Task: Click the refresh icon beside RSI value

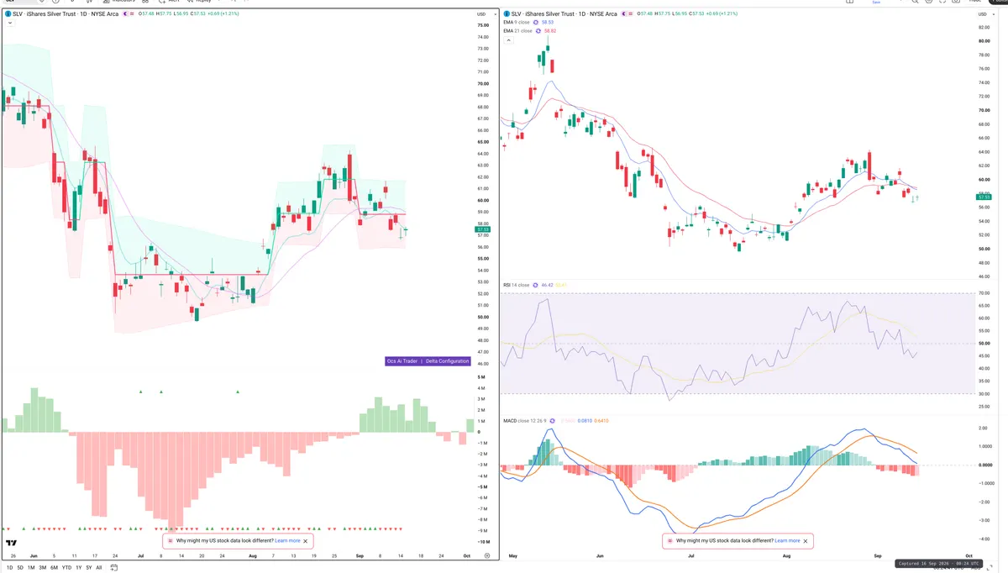Action: pos(535,285)
